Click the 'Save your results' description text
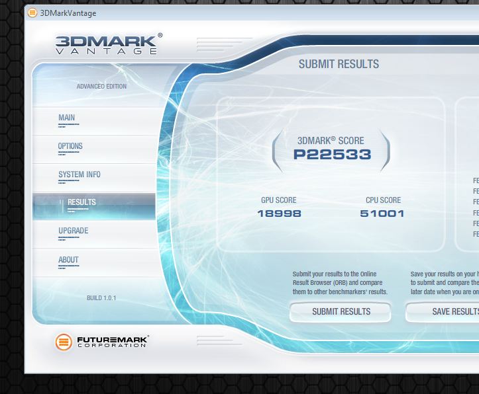Screen dimensions: 479x394 (x=445, y=283)
